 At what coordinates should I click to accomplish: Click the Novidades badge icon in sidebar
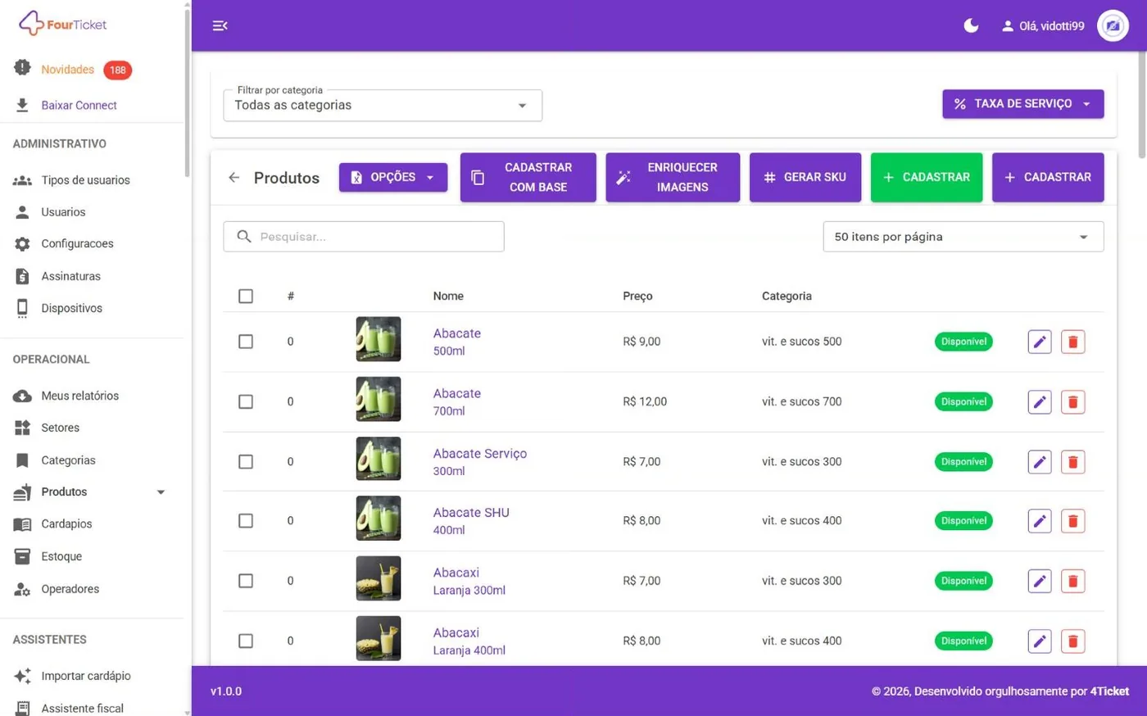pyautogui.click(x=22, y=69)
